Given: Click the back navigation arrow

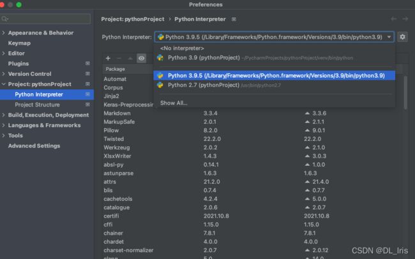Looking at the screenshot, I should (x=393, y=18).
